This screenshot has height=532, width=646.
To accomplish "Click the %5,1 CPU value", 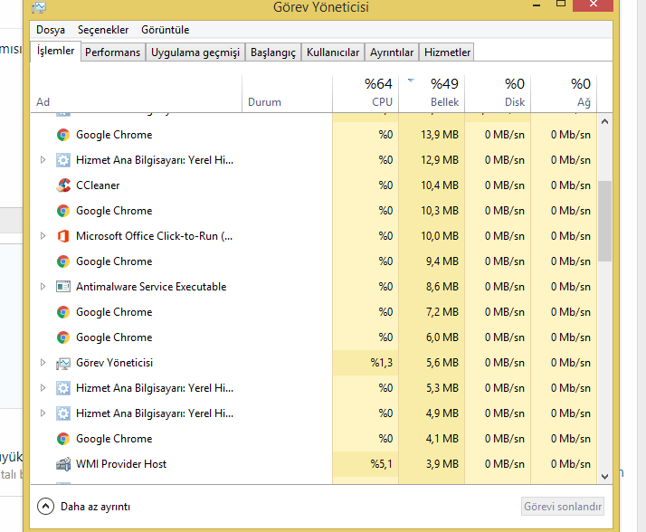I will click(381, 464).
